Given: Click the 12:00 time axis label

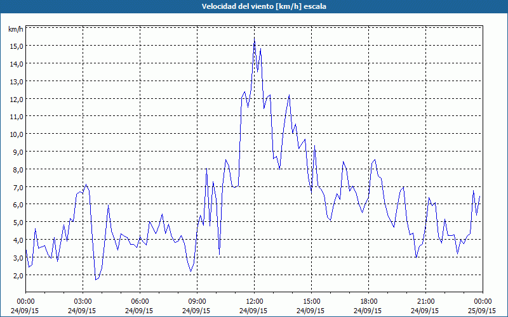Looking at the screenshot, I should (x=255, y=302).
